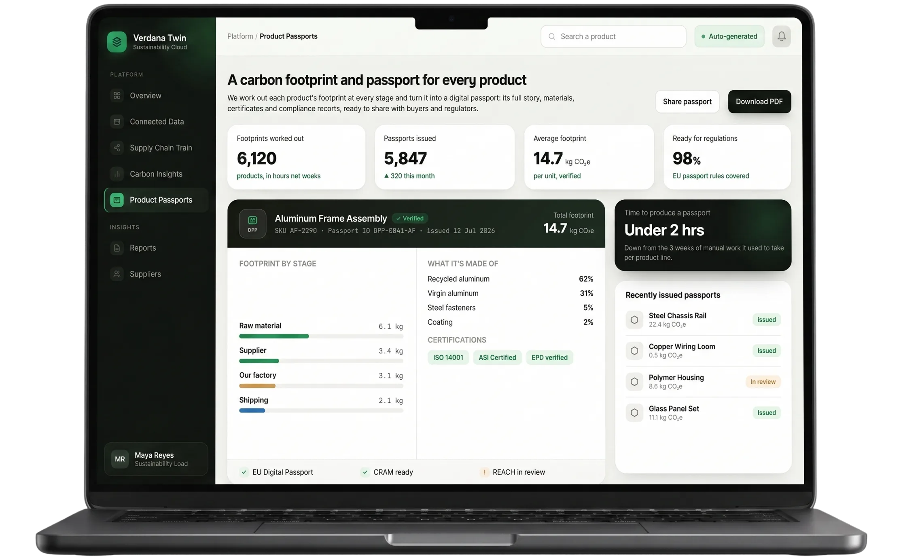
Task: Click the Carbon Insights bar chart icon
Action: click(x=117, y=174)
